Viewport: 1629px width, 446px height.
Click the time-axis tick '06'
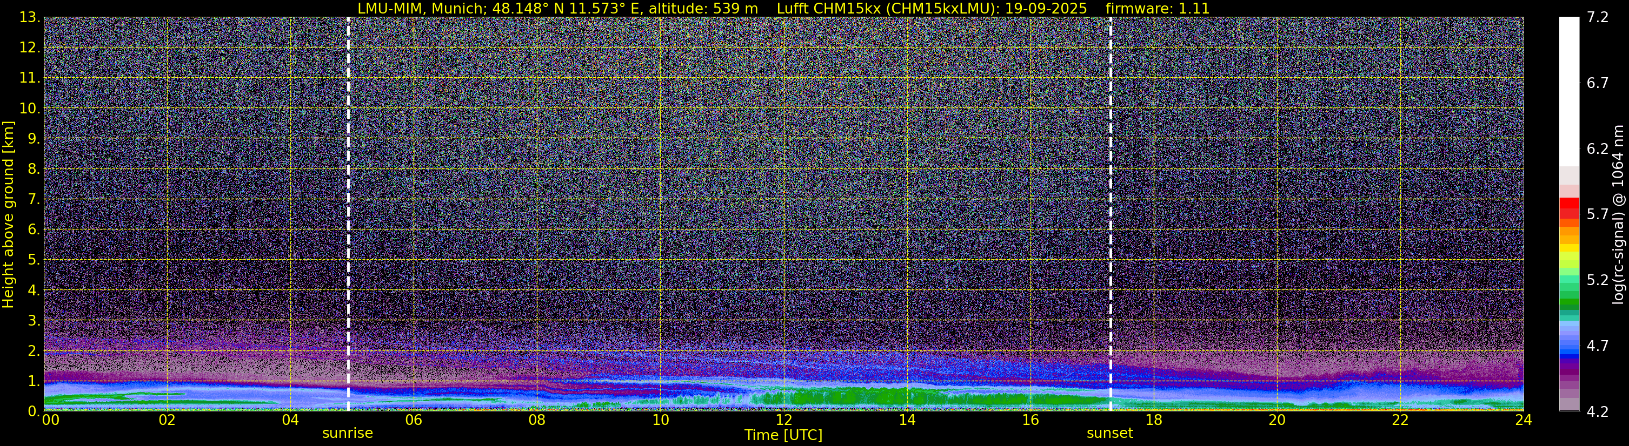pyautogui.click(x=413, y=420)
